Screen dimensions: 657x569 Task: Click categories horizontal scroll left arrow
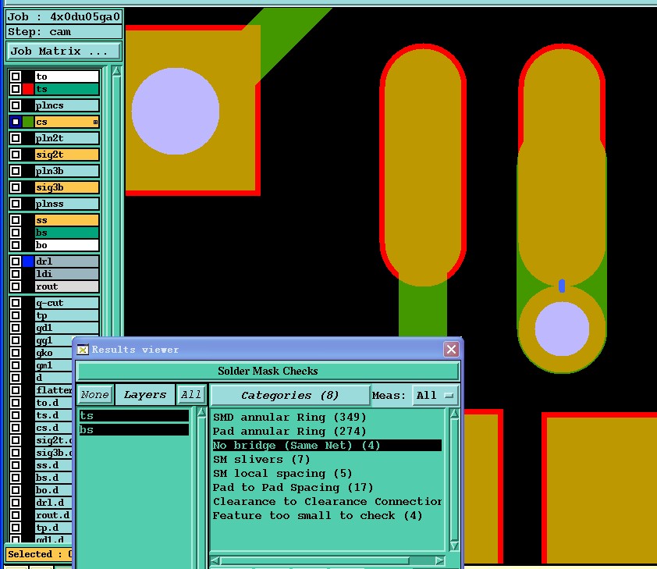pos(215,560)
